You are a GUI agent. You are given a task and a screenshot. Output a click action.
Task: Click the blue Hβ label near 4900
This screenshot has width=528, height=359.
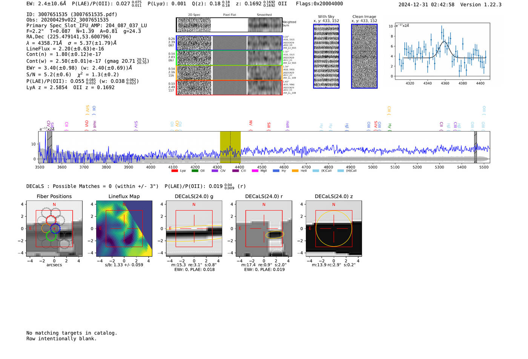tap(347, 126)
